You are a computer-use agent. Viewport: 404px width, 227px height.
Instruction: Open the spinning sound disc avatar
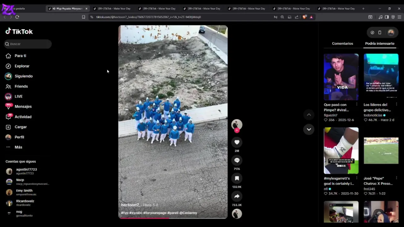237,214
